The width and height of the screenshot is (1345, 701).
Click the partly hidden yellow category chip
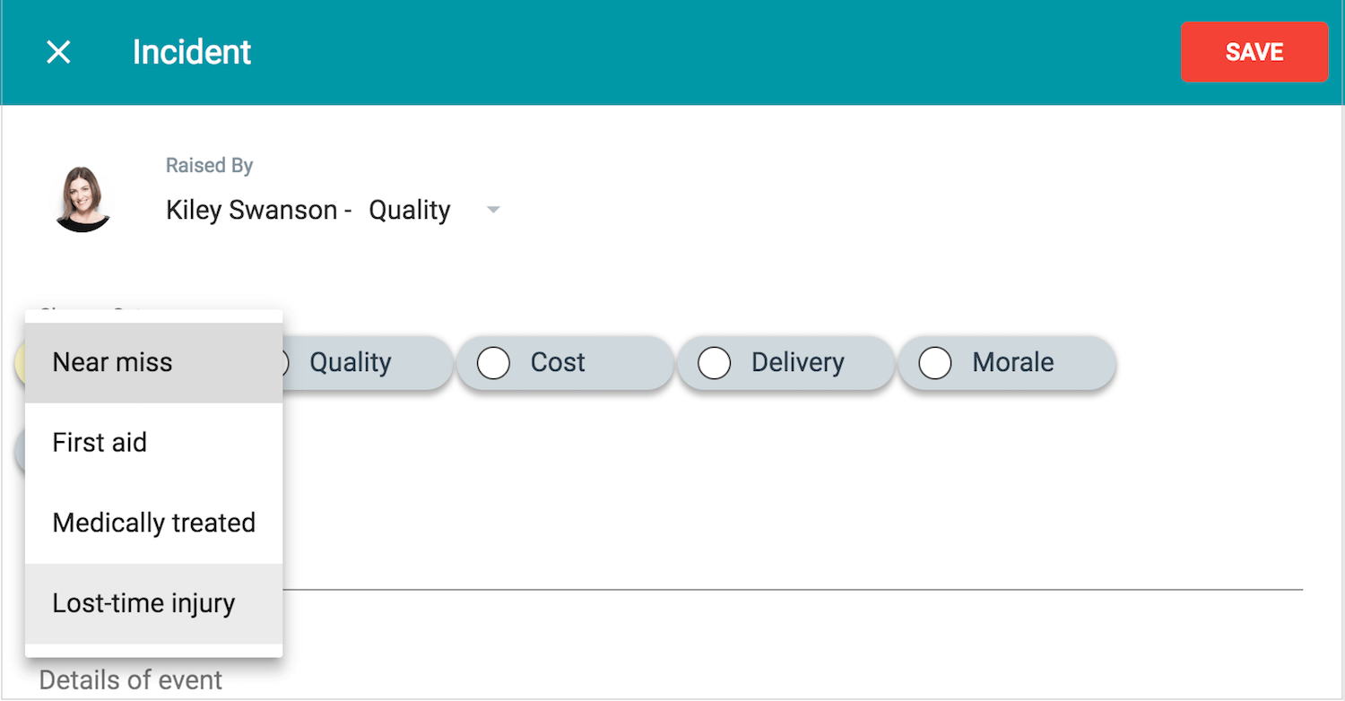20,362
